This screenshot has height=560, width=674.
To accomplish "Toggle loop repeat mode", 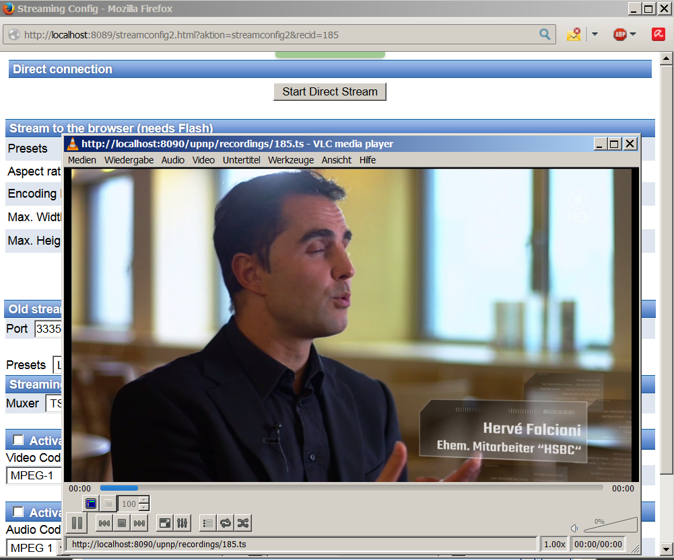I will 226,522.
